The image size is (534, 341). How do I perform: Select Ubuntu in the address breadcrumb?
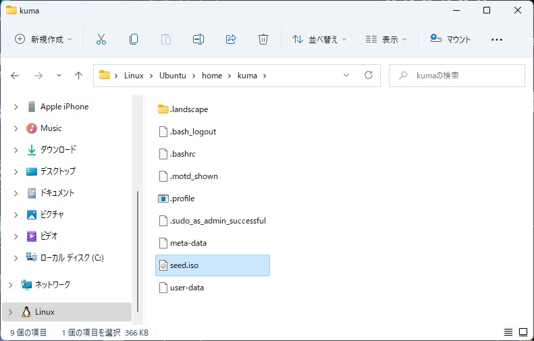[x=172, y=76]
